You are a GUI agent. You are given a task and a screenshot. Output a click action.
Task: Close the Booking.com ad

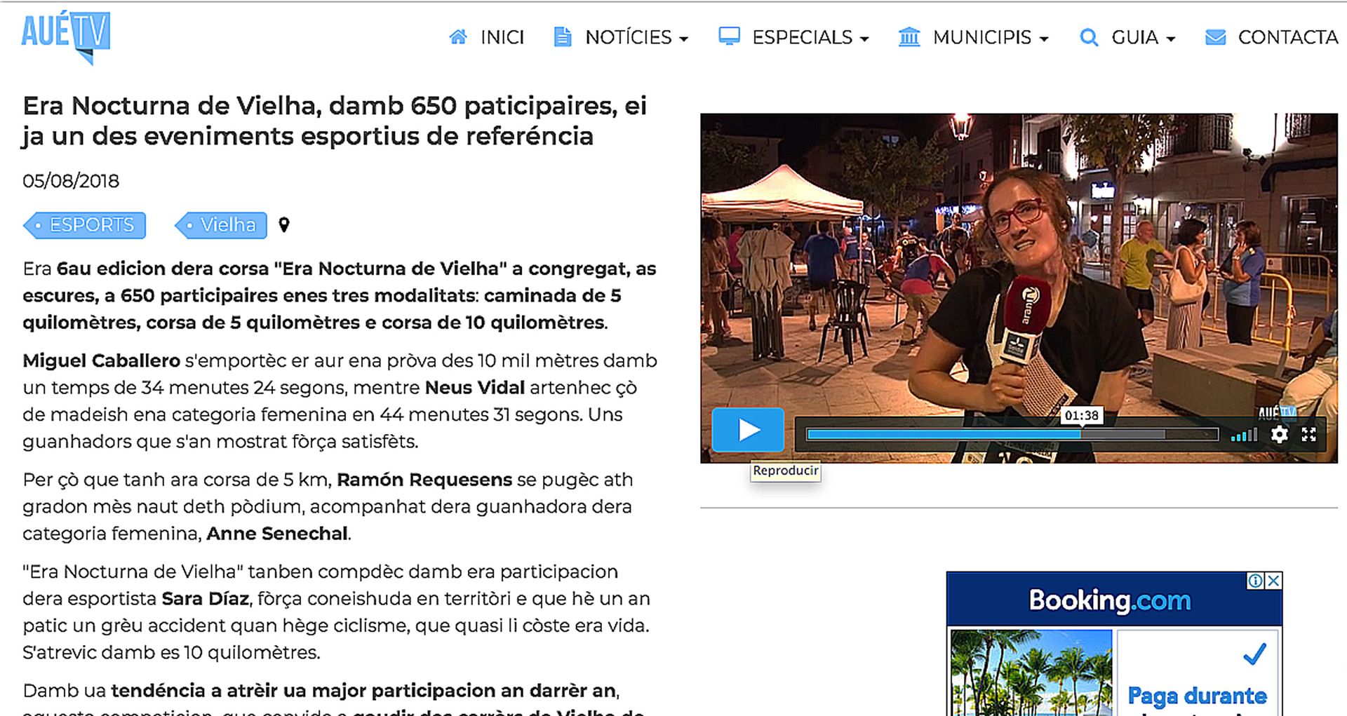(x=1274, y=581)
